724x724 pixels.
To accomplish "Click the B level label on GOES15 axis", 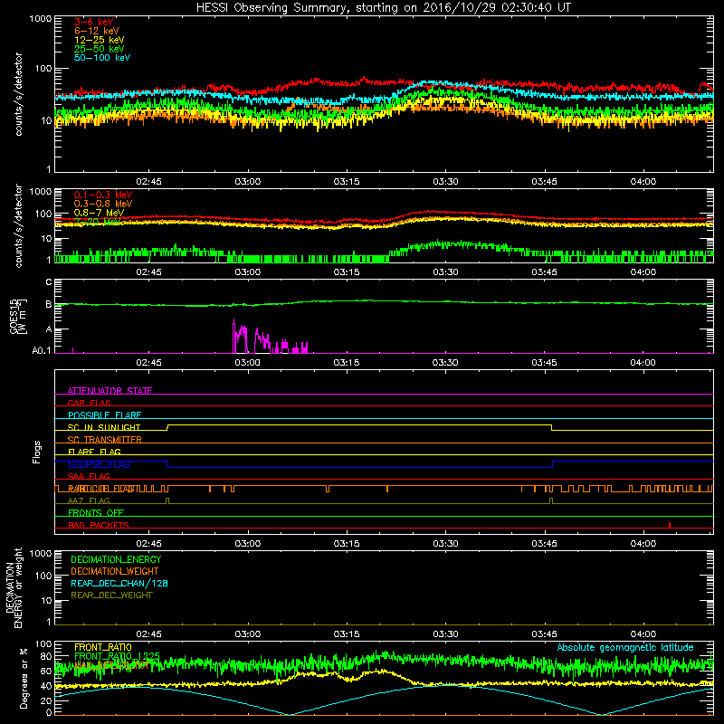I will point(49,304).
